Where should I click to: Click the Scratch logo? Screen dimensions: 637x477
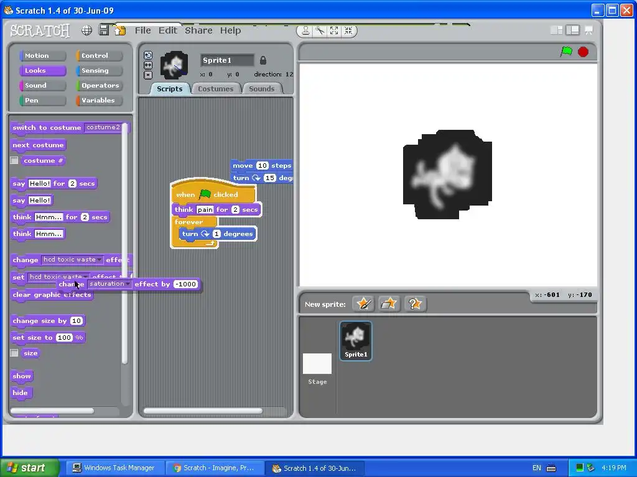[40, 30]
